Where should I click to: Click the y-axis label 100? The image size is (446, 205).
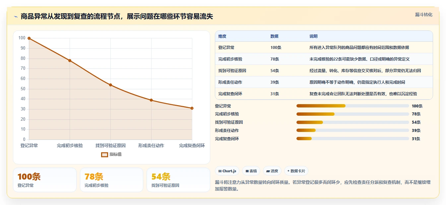point(22,38)
